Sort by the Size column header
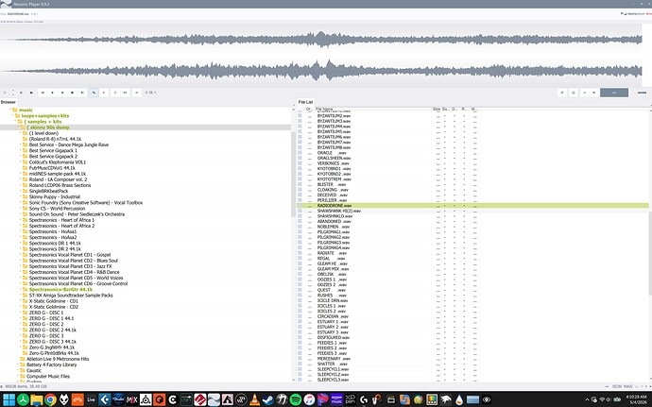 [x=437, y=109]
